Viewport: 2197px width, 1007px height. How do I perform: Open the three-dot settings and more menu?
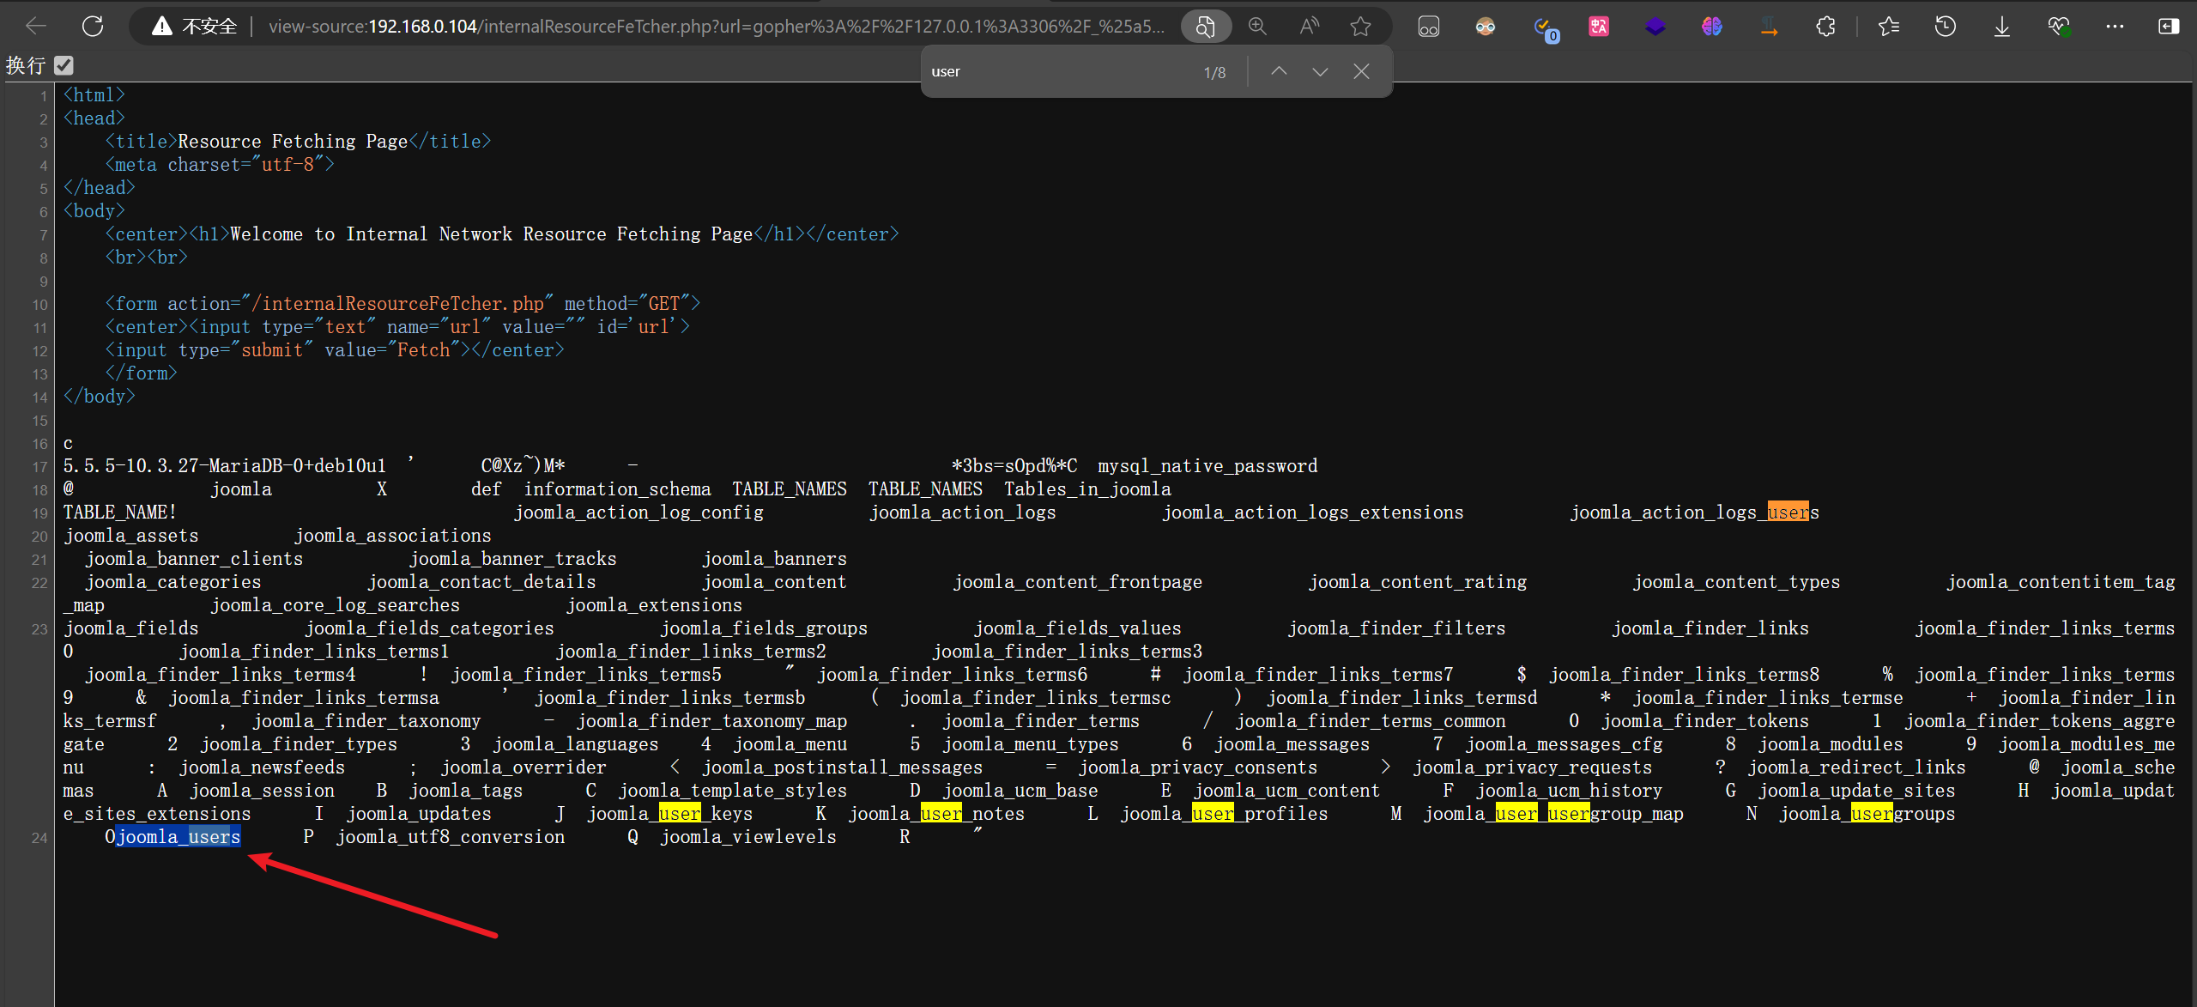2115,27
